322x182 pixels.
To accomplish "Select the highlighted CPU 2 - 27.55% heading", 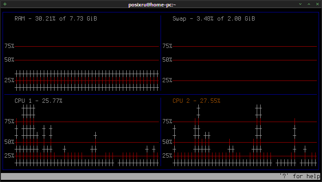I will pos(196,101).
